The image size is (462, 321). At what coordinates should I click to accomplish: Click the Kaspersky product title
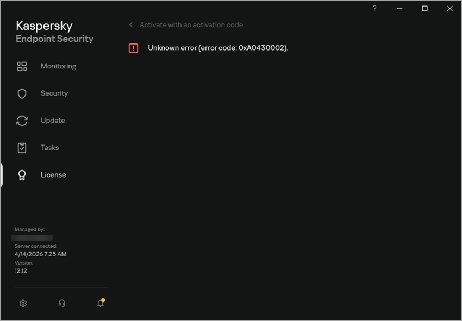[x=44, y=26]
